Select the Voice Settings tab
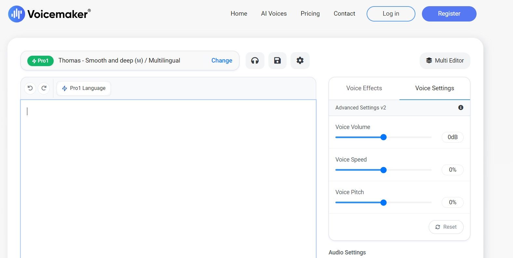 pos(434,88)
